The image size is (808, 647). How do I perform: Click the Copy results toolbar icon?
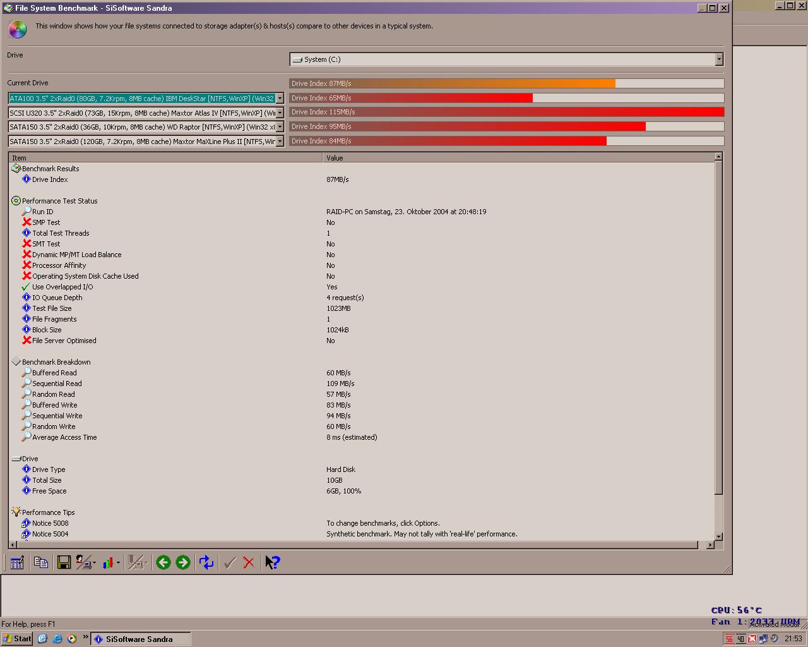tap(41, 562)
